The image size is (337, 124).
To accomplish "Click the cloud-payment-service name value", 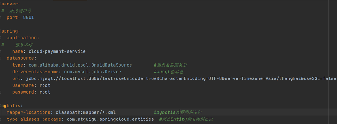I will tap(57, 52).
